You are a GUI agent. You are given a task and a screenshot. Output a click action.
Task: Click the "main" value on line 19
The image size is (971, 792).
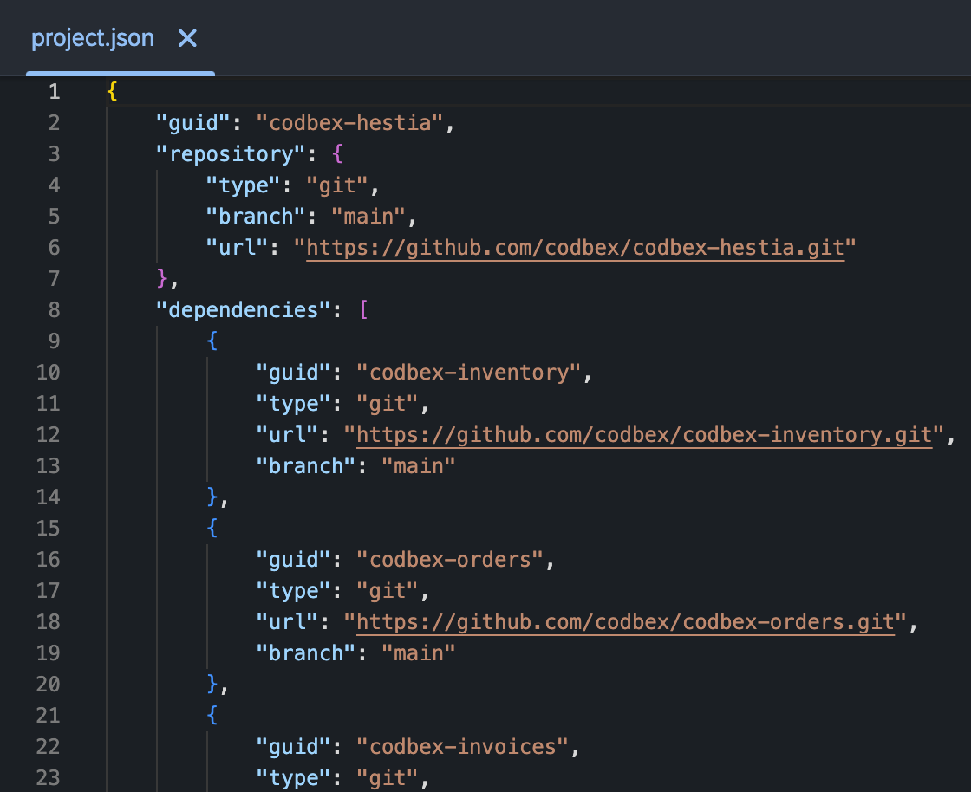419,652
